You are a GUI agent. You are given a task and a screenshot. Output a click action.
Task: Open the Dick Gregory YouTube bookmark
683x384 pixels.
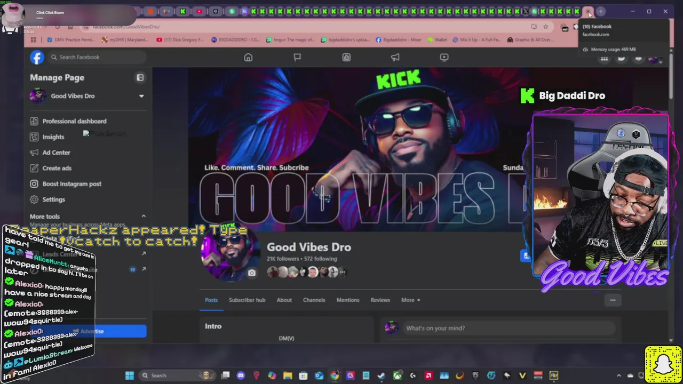[180, 39]
